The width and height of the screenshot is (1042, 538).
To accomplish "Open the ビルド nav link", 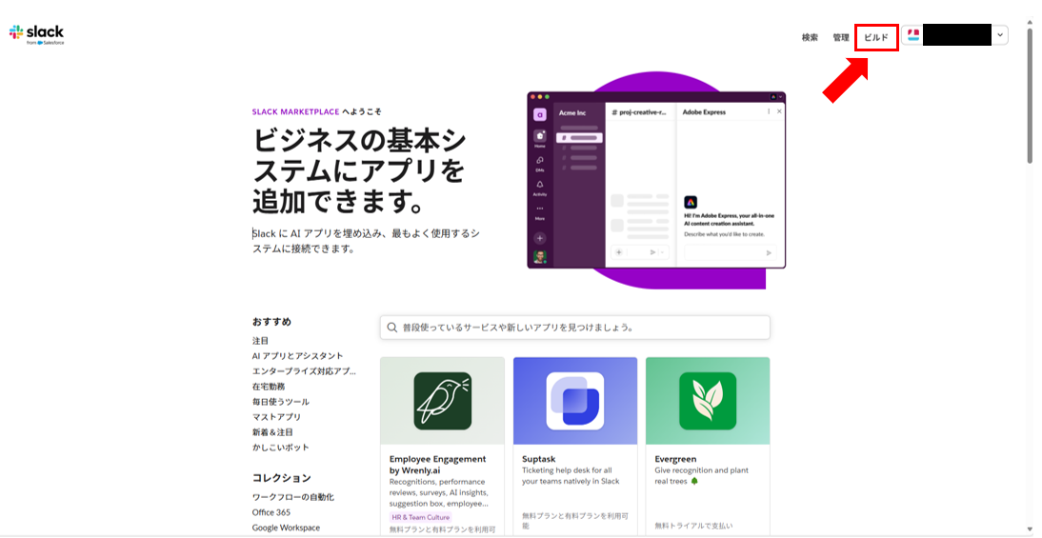I will (x=876, y=38).
